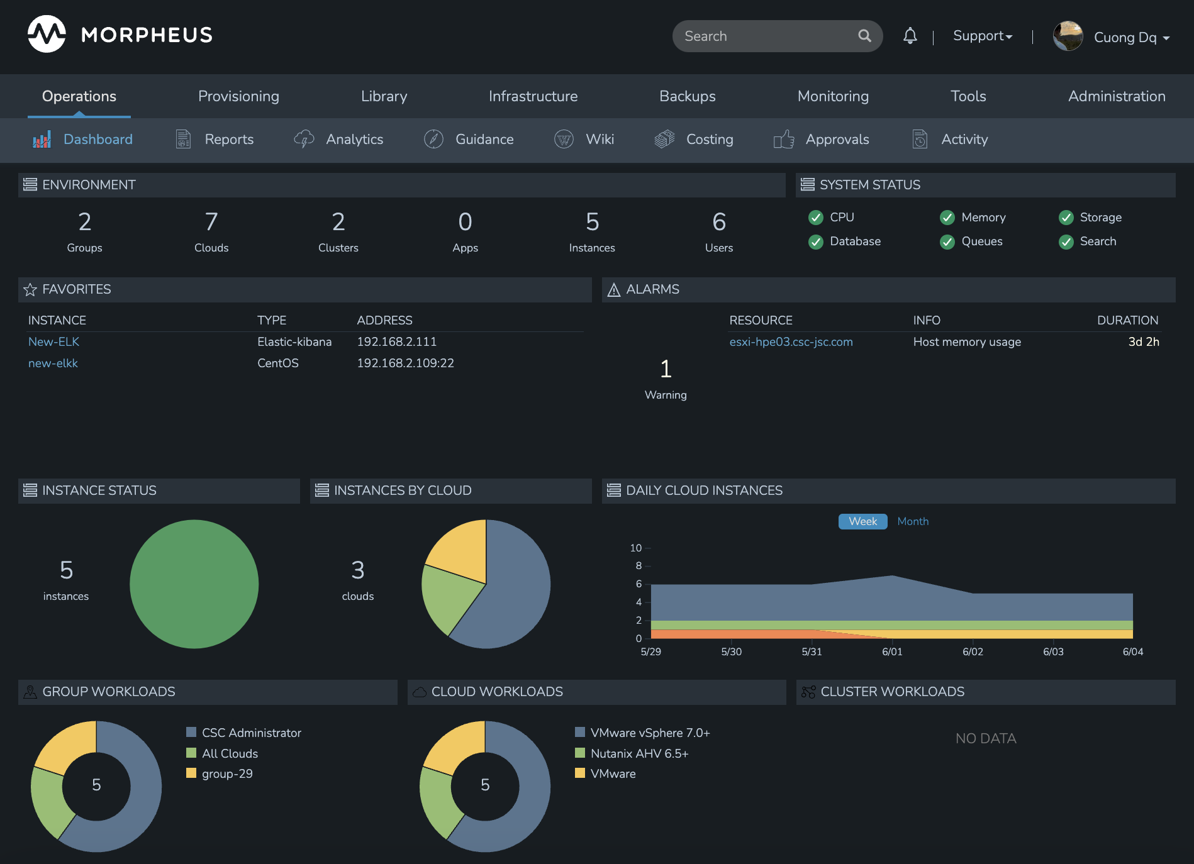Switch the daily chart to Week
Image resolution: width=1194 pixels, height=864 pixels.
pyautogui.click(x=862, y=521)
